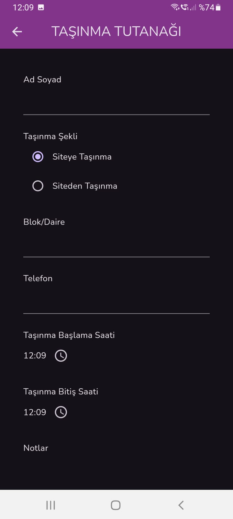Select the Siteden Taşınma radio button
Screen dimensions: 233x519
click(x=38, y=186)
